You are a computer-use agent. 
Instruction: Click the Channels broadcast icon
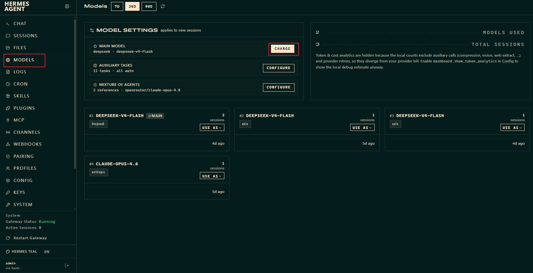(8, 132)
